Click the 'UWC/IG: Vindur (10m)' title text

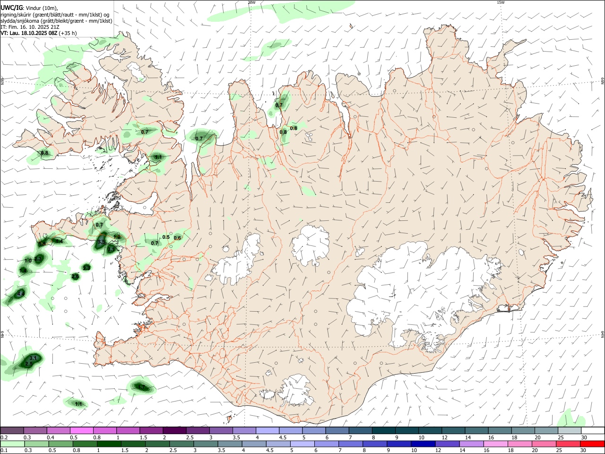coord(29,8)
